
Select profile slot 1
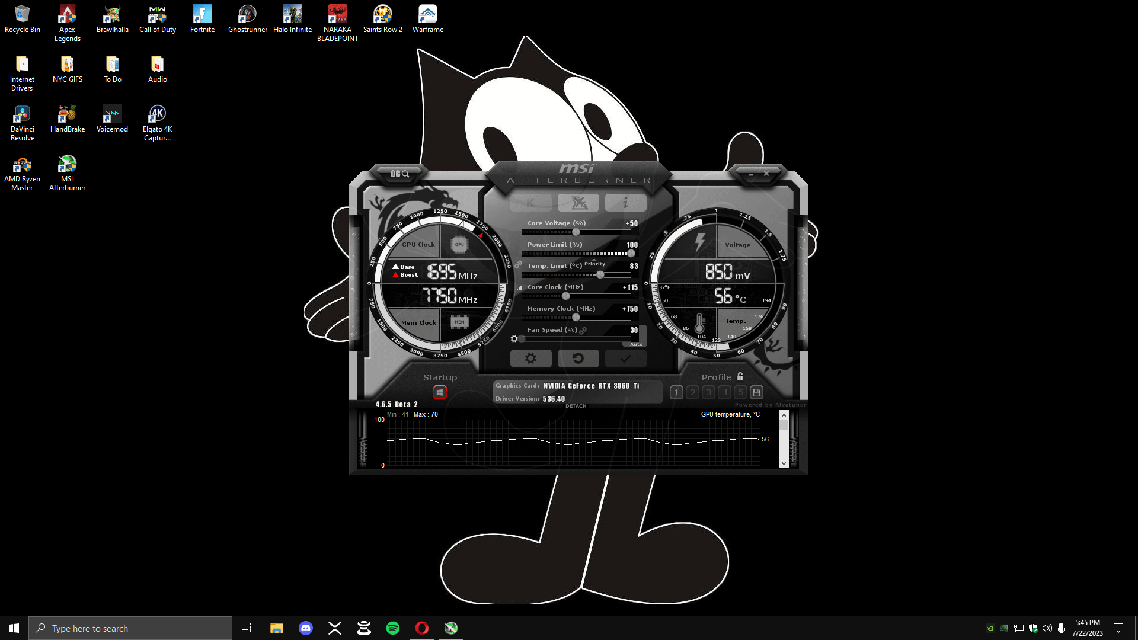tap(676, 392)
